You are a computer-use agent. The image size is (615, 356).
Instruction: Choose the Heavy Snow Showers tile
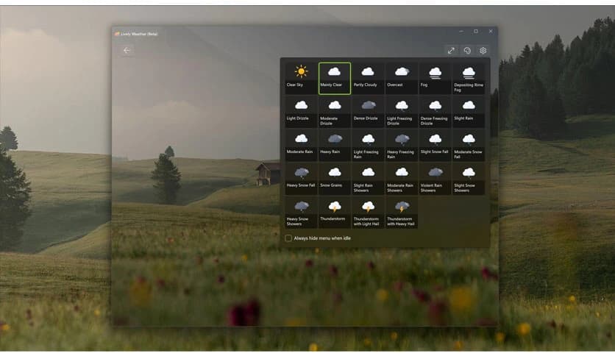[301, 213]
